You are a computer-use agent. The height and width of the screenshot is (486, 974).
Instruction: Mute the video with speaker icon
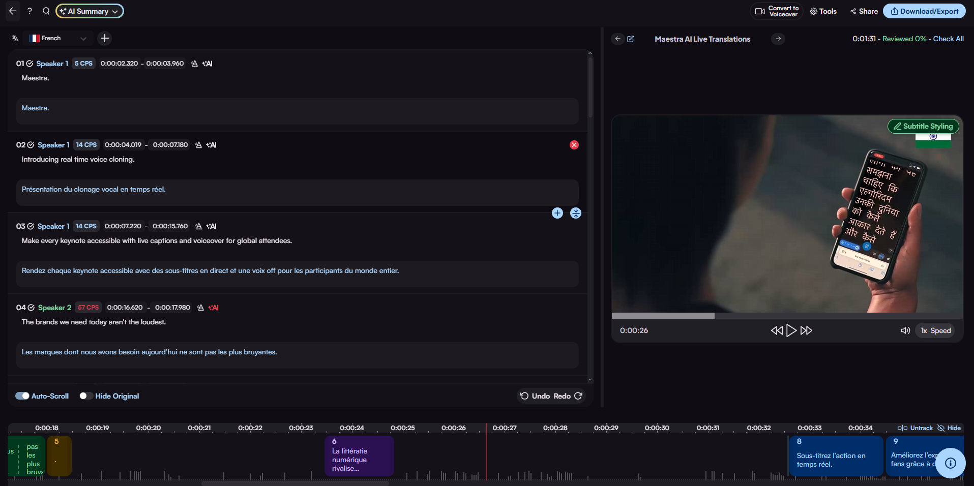(905, 330)
